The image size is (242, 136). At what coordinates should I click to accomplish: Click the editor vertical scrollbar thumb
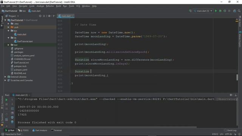237,77
